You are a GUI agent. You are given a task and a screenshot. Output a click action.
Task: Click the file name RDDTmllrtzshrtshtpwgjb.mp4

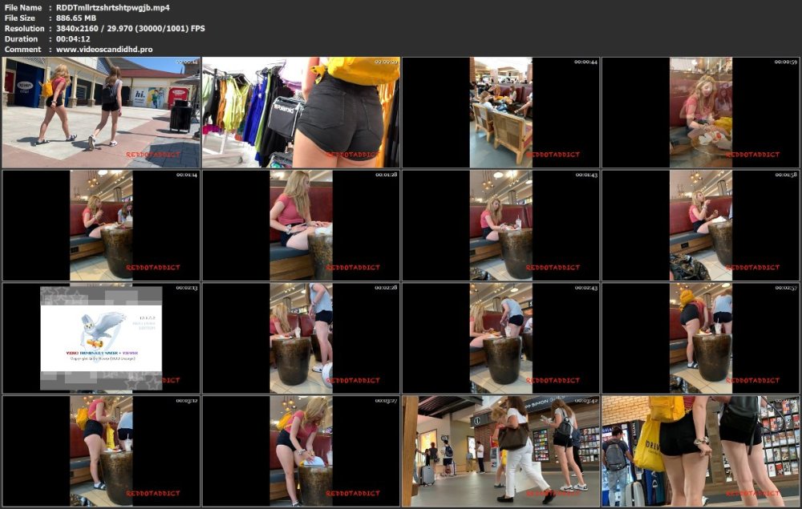coord(113,8)
